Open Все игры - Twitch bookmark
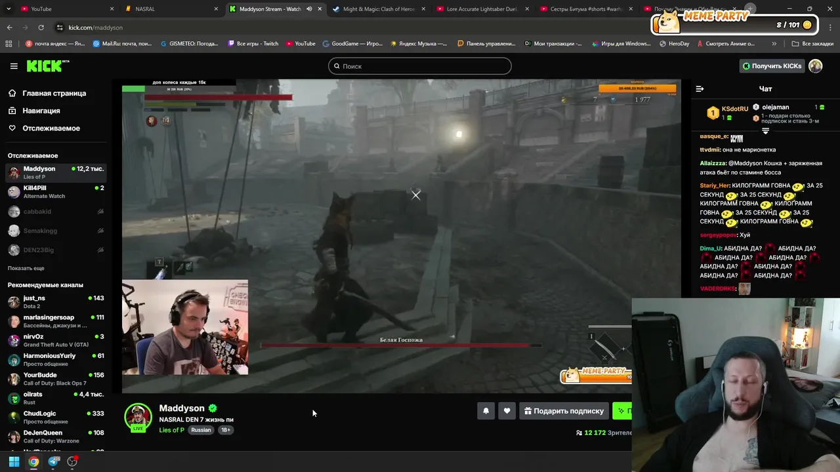The image size is (840, 472). coord(253,44)
